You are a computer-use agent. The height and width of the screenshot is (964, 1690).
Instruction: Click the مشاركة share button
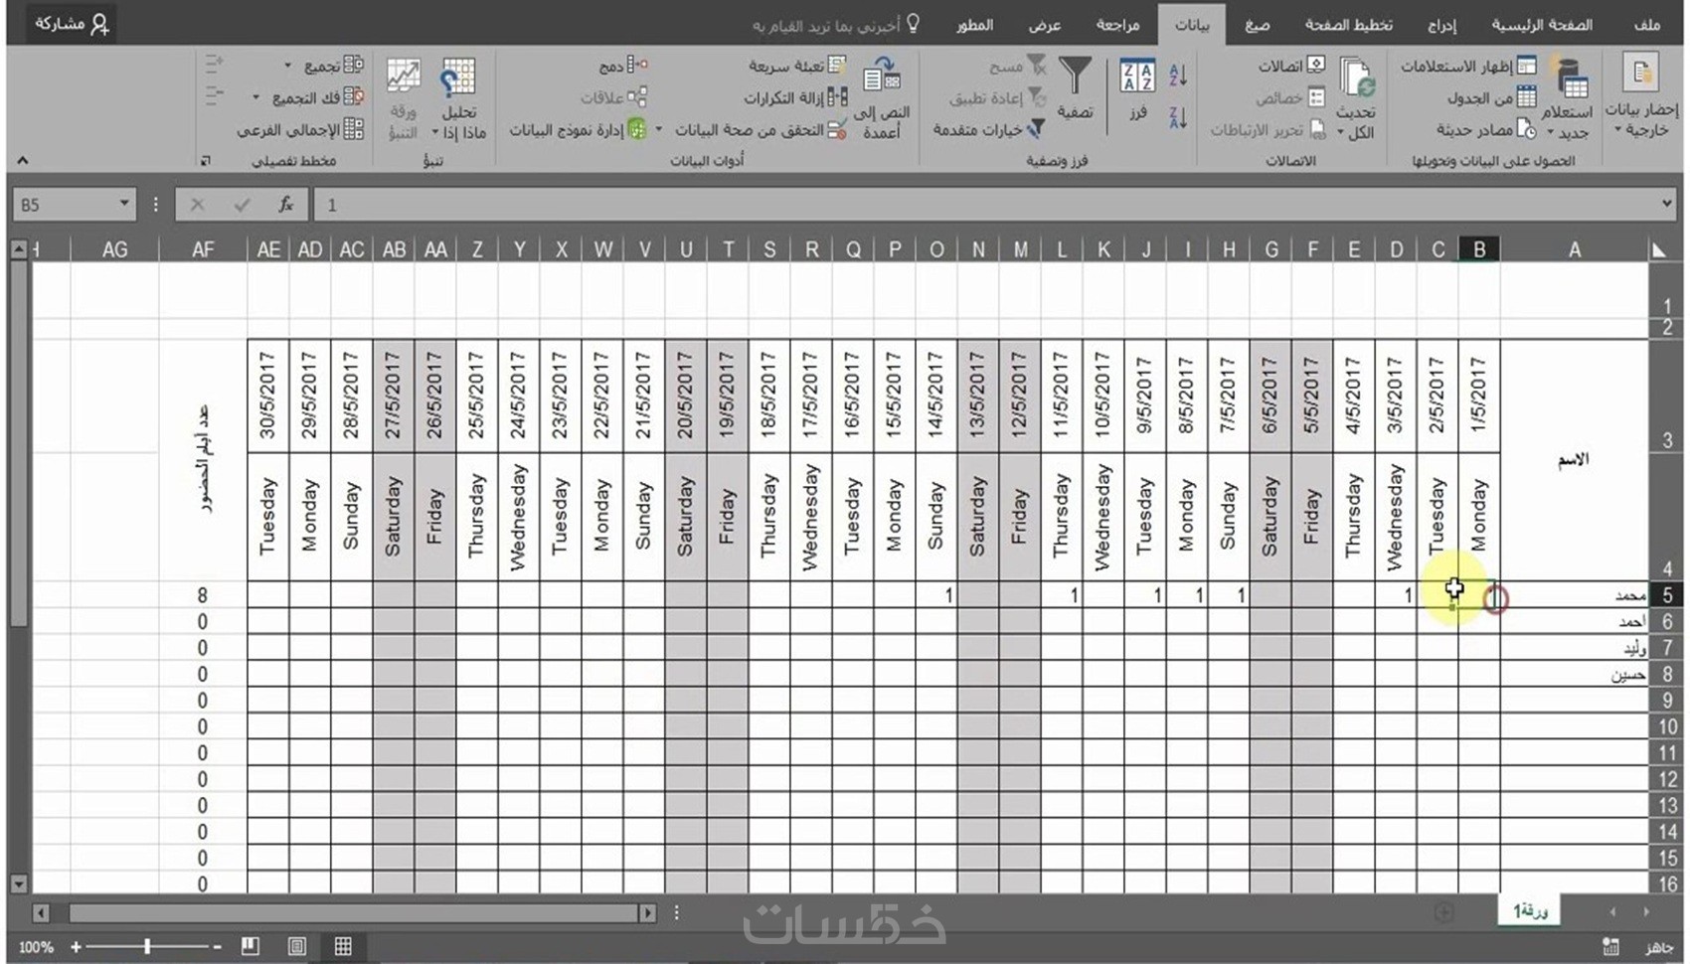pos(72,24)
